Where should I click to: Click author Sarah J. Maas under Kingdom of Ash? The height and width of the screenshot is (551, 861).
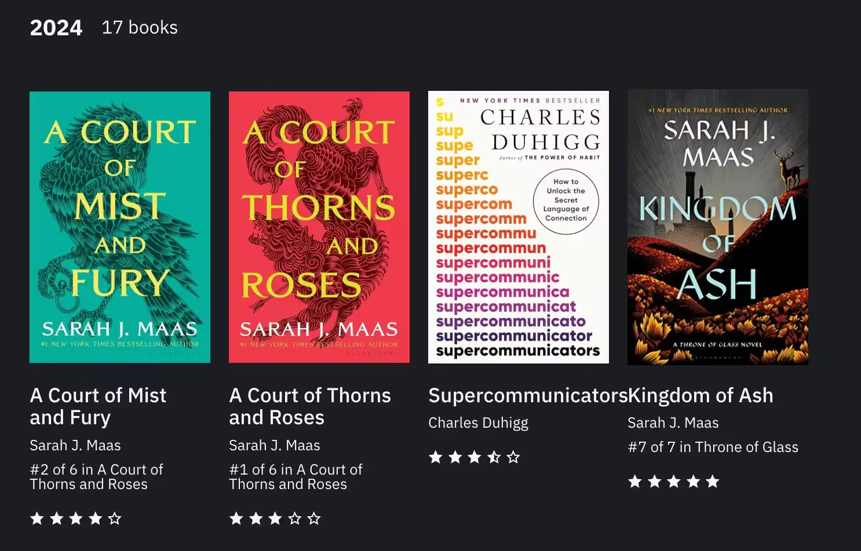click(x=673, y=423)
